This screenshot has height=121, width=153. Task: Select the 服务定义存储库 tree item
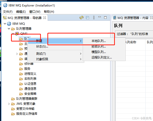27,113
